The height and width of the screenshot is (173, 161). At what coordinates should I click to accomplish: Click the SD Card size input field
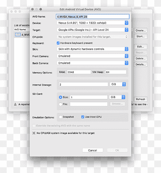(89, 97)
